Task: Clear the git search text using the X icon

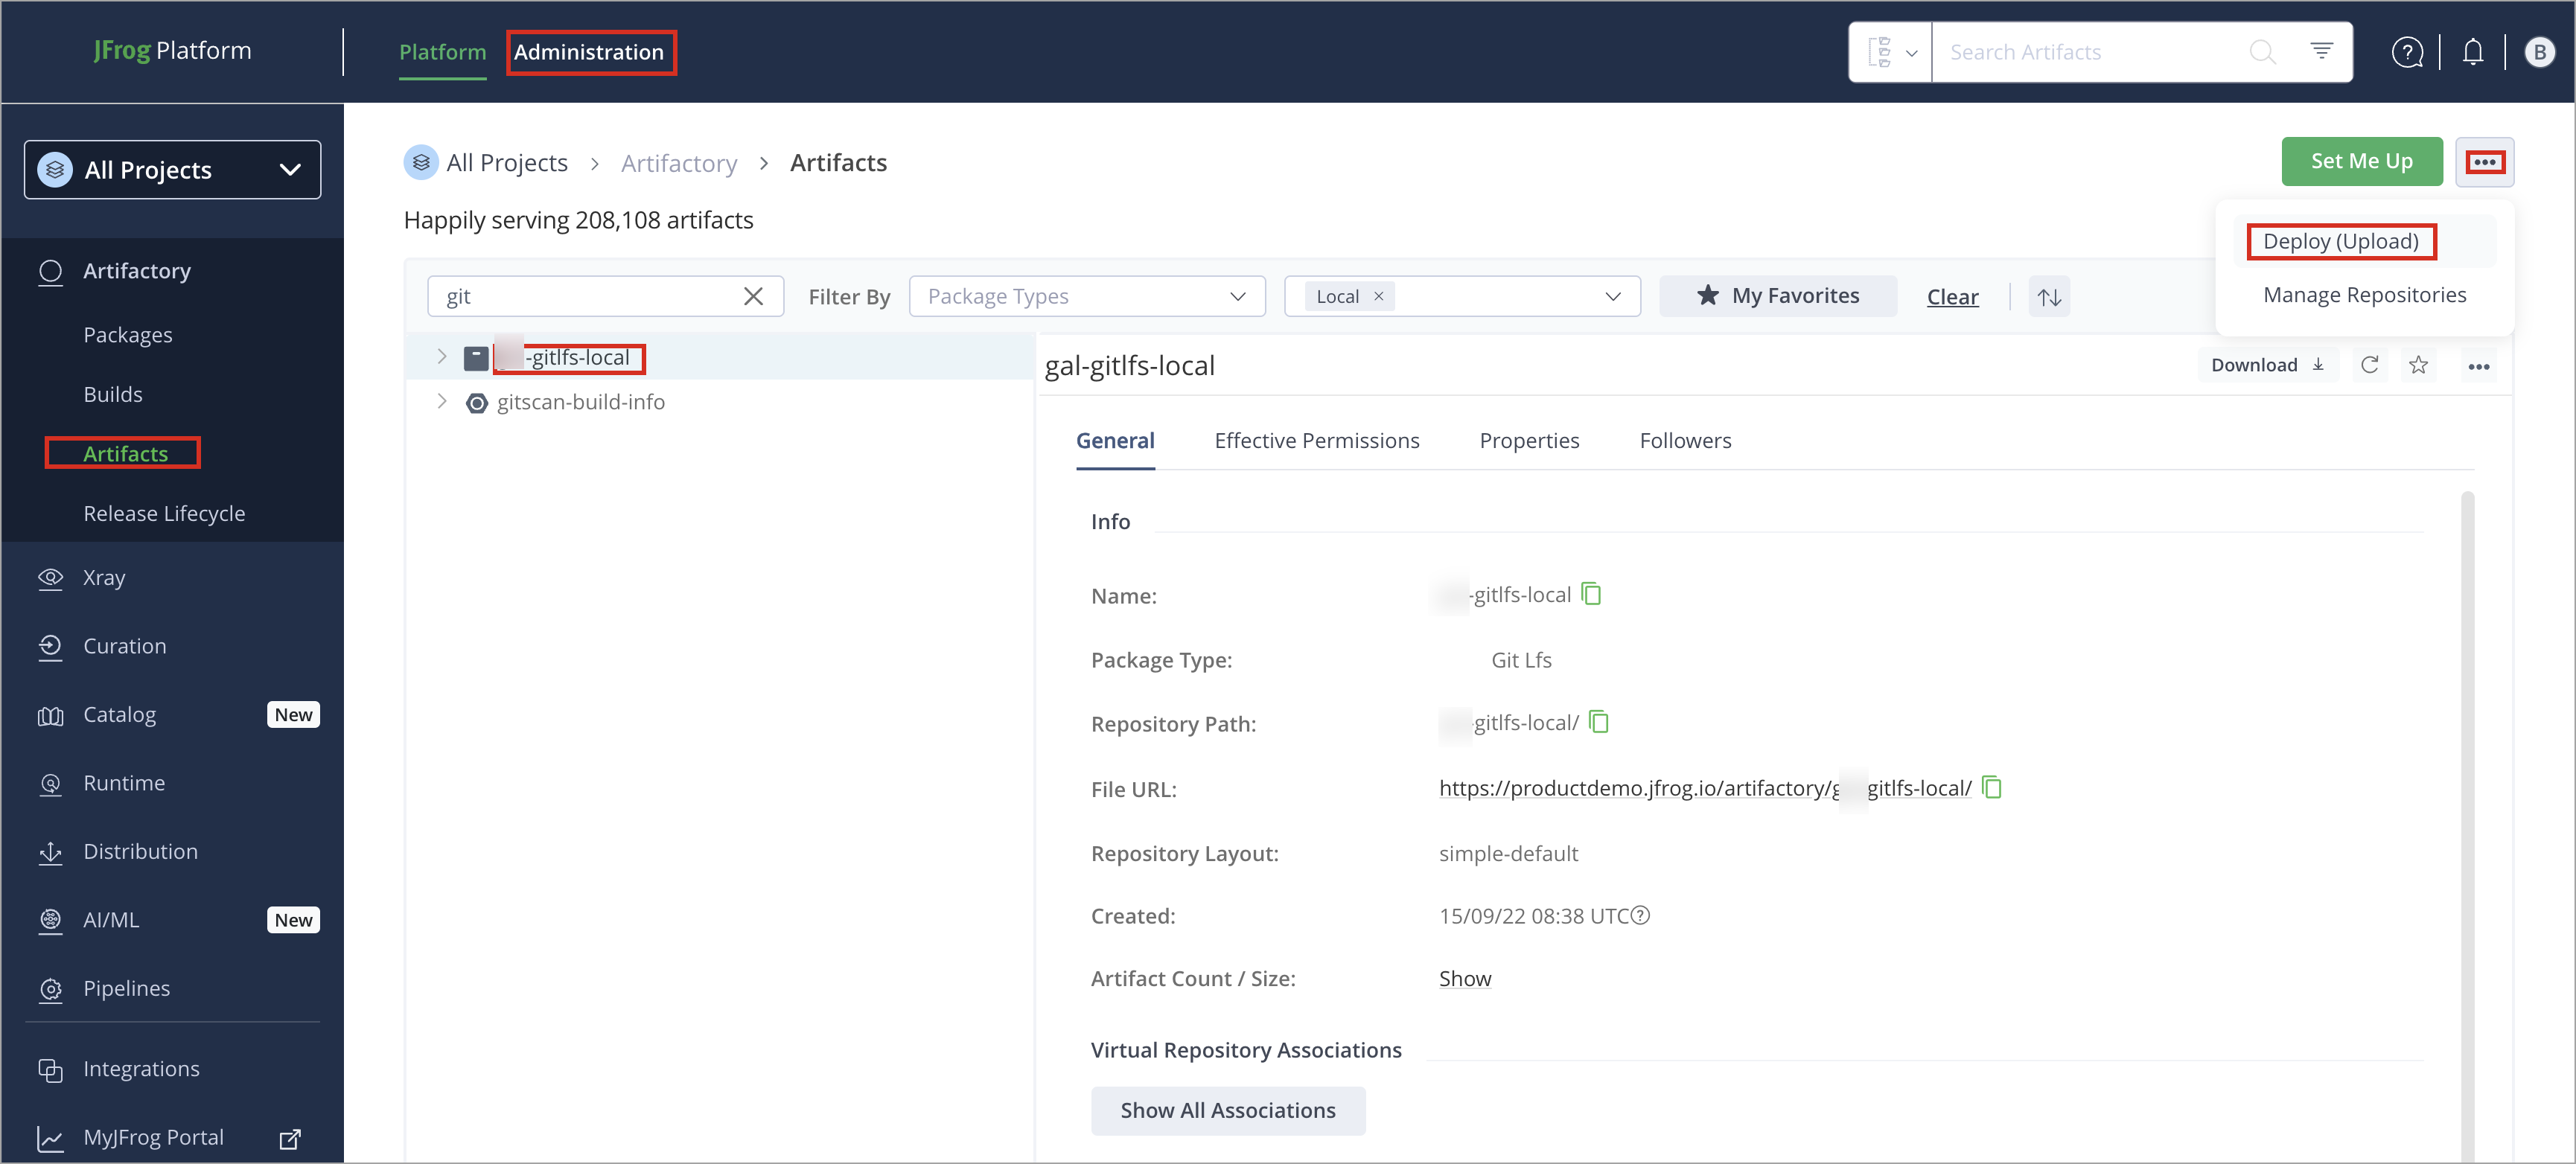Action: click(x=753, y=296)
